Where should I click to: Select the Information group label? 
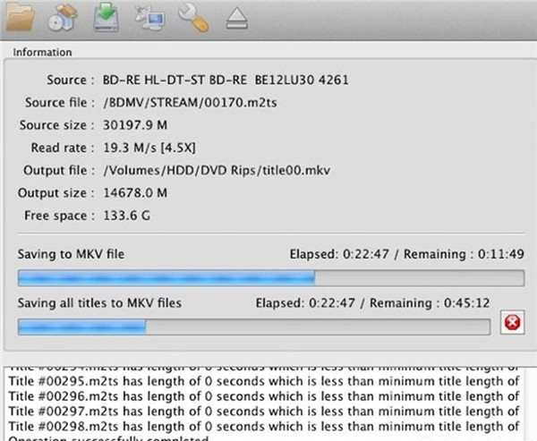coord(42,53)
